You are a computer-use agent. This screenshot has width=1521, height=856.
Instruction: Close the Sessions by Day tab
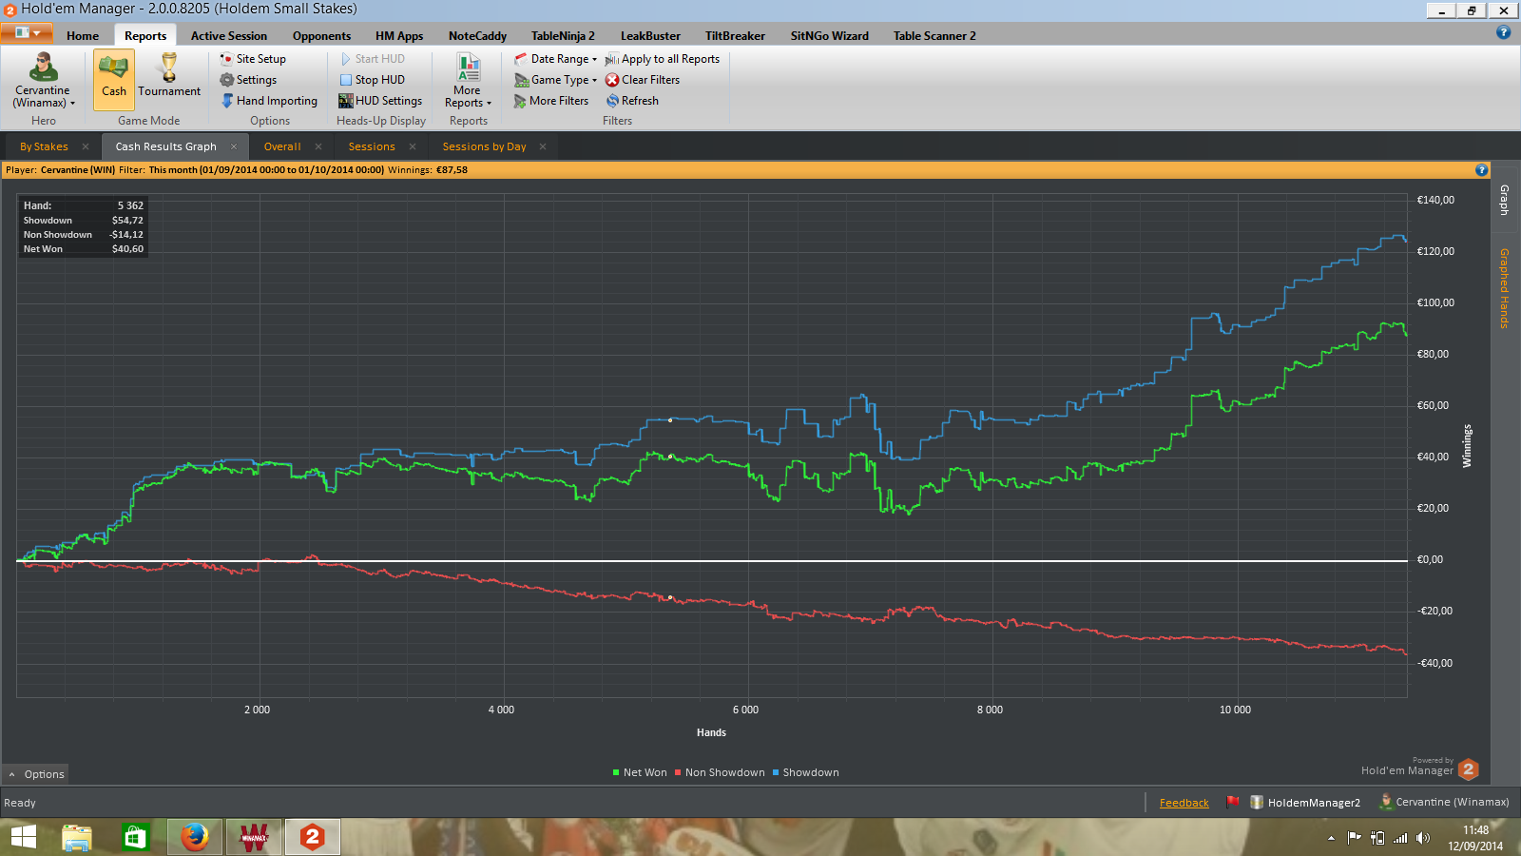(x=543, y=146)
